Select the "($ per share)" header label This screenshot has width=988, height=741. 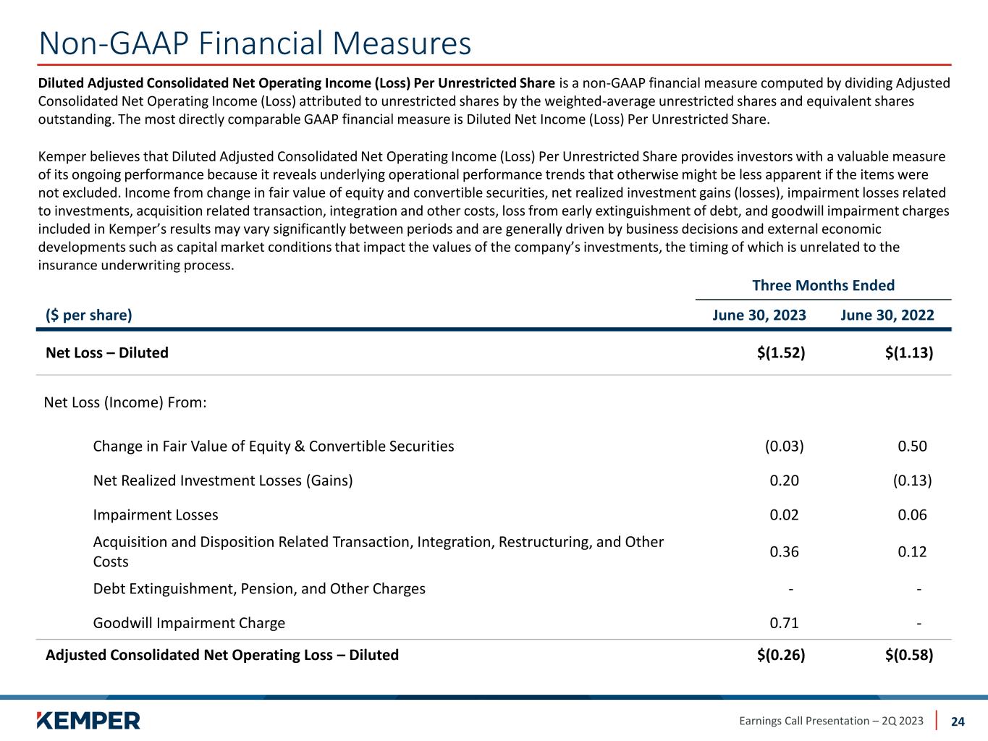pyautogui.click(x=89, y=315)
